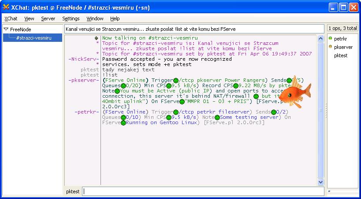361x199 pixels.
Task: Click the green op status dot beside petrkr
Action: tap(330, 39)
